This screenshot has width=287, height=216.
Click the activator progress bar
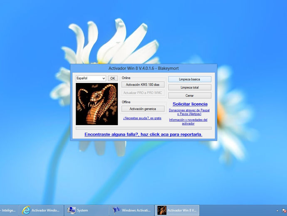click(x=143, y=128)
